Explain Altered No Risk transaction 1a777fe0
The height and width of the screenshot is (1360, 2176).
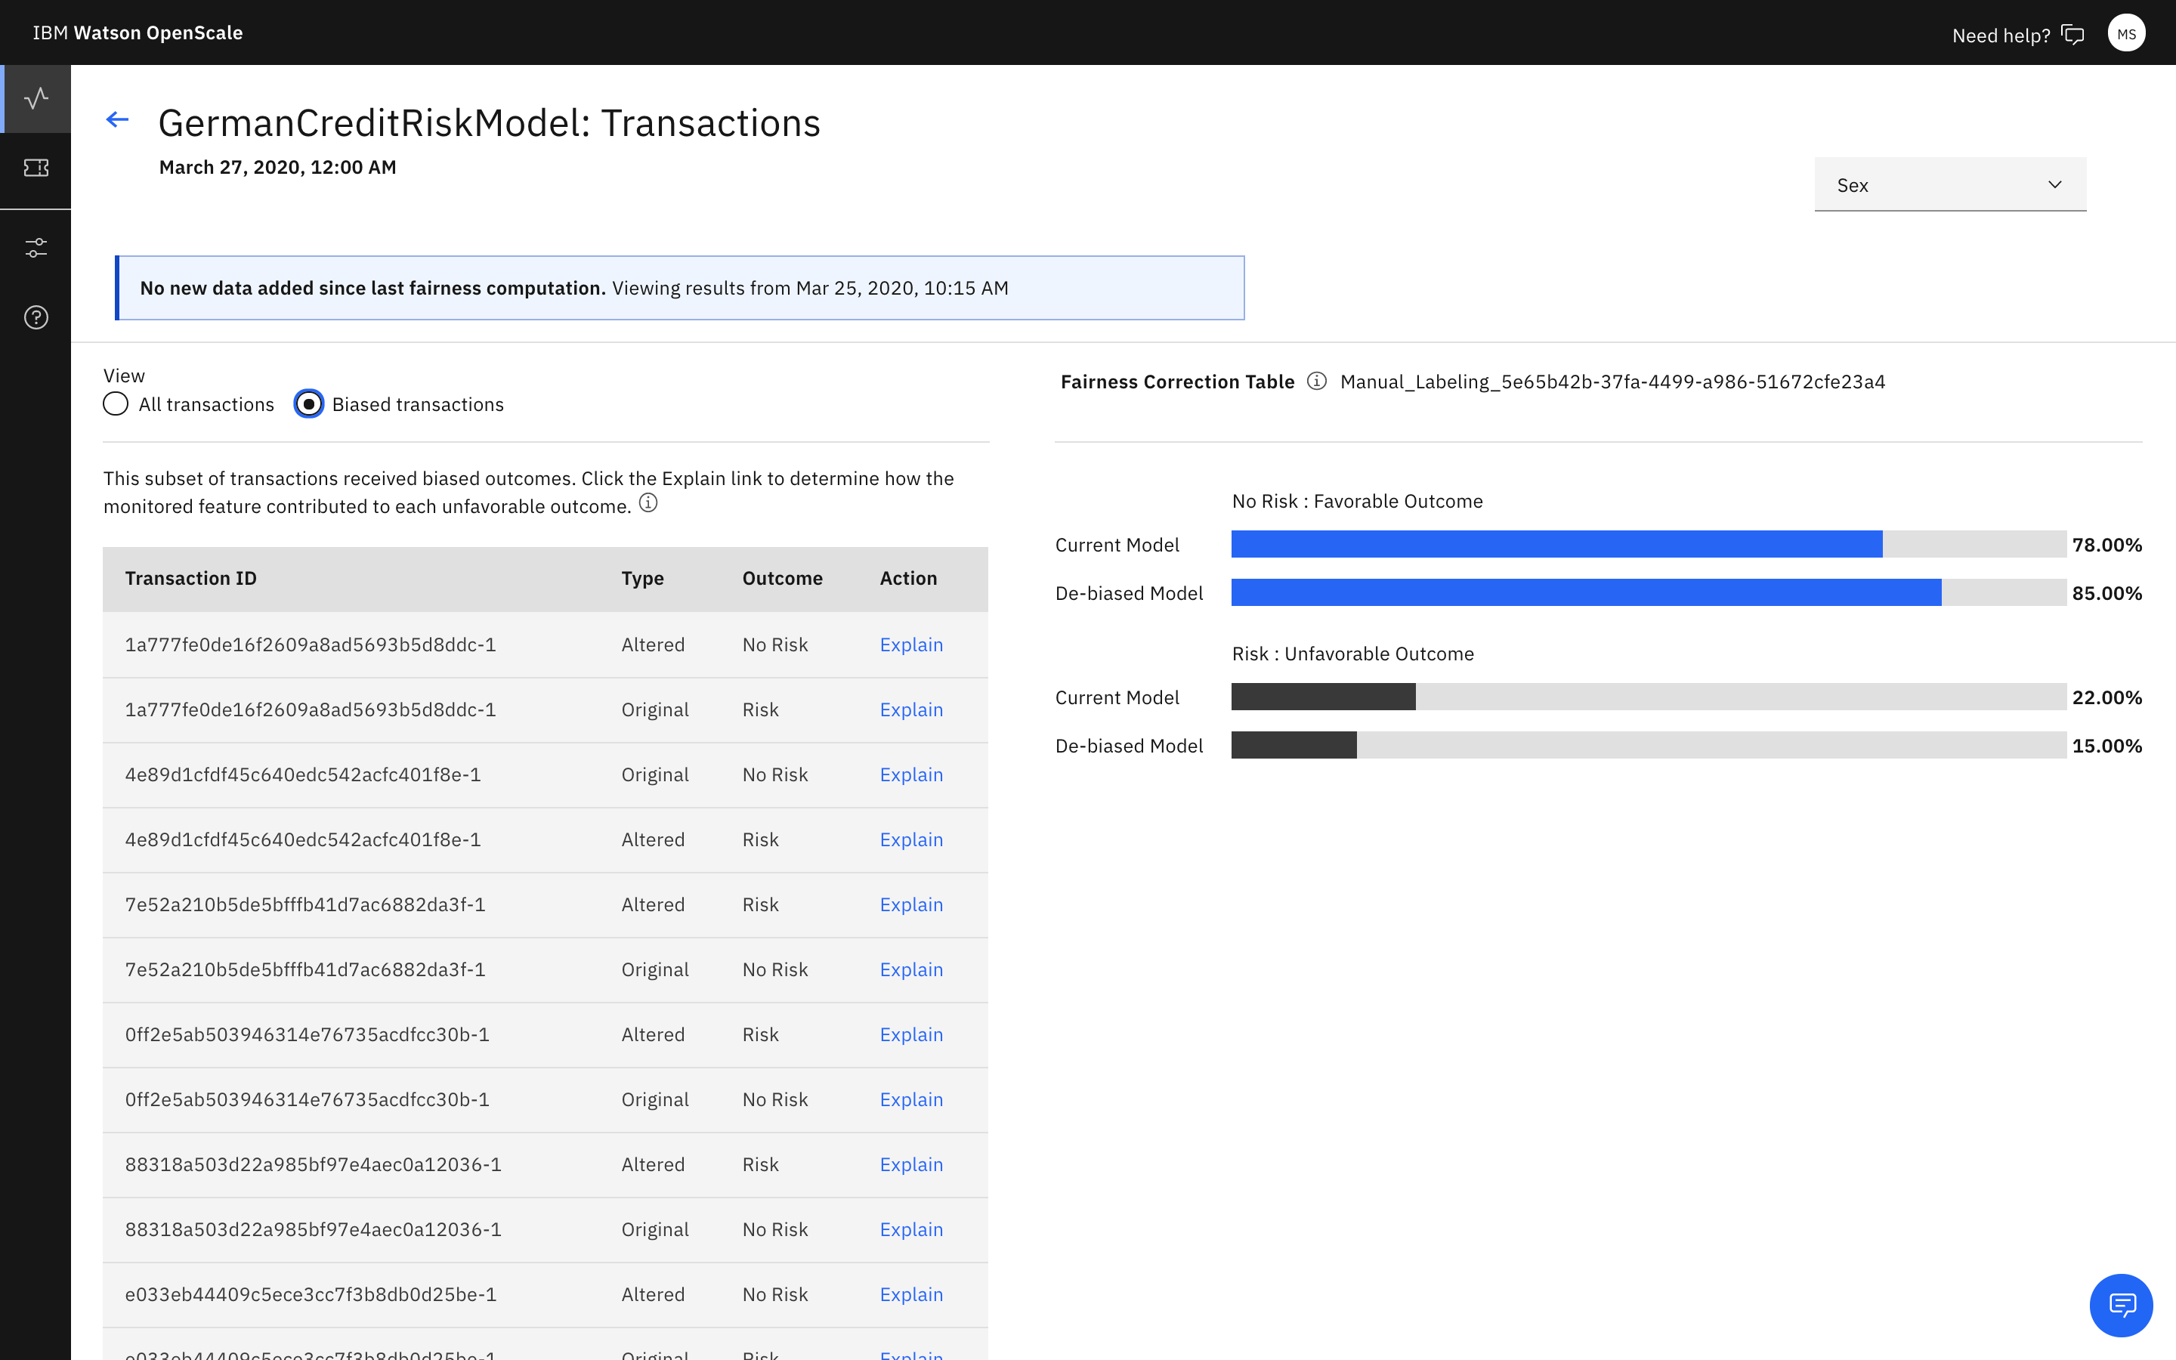pyautogui.click(x=911, y=645)
